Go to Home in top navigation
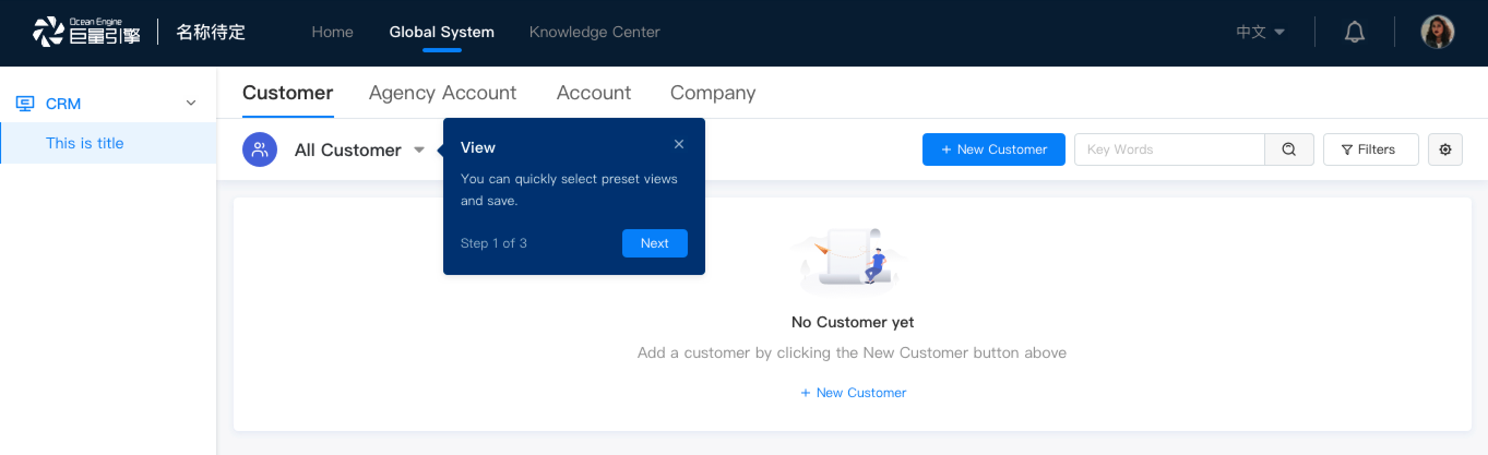Image resolution: width=1488 pixels, height=455 pixels. (332, 32)
